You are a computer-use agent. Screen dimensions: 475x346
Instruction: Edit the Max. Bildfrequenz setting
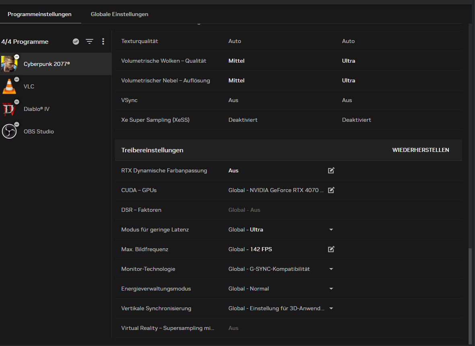[331, 249]
